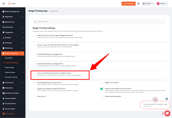Open the red chat bubble icon

pyautogui.click(x=167, y=113)
